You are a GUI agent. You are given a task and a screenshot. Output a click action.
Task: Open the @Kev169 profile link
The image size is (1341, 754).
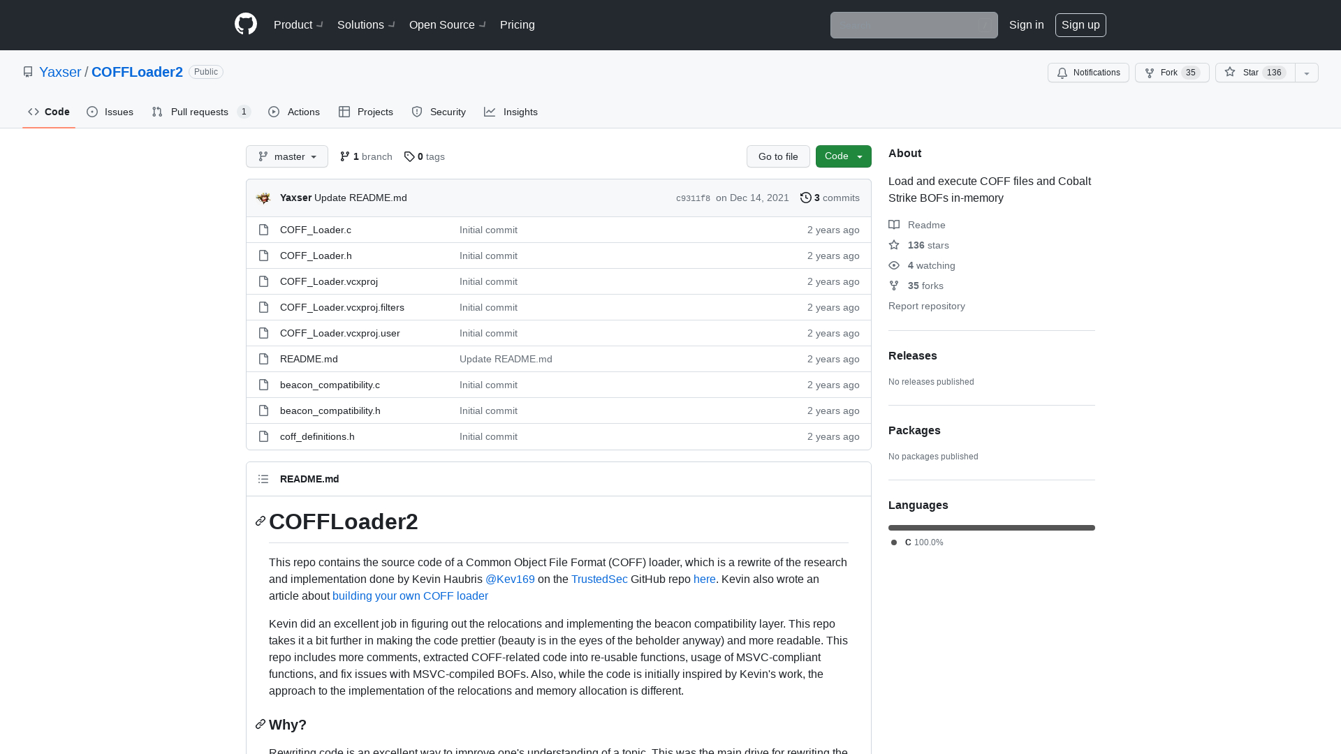click(x=510, y=579)
